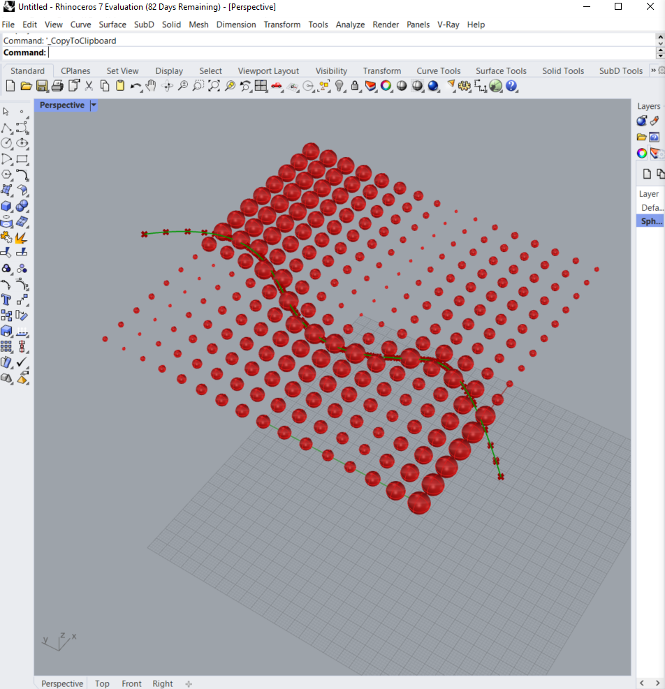Image resolution: width=665 pixels, height=689 pixels.
Task: Click the Print icon
Action: [57, 86]
